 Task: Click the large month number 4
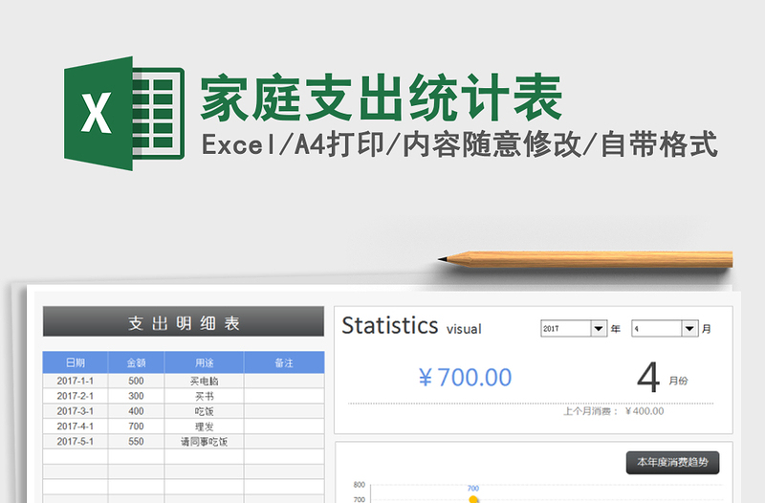(x=648, y=378)
